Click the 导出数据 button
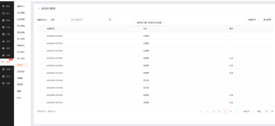 click(x=267, y=20)
